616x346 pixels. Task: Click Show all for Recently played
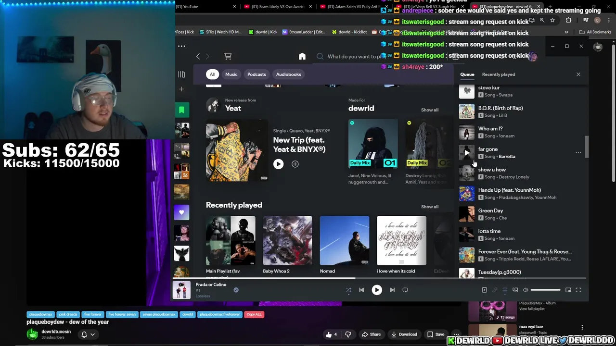pos(430,207)
